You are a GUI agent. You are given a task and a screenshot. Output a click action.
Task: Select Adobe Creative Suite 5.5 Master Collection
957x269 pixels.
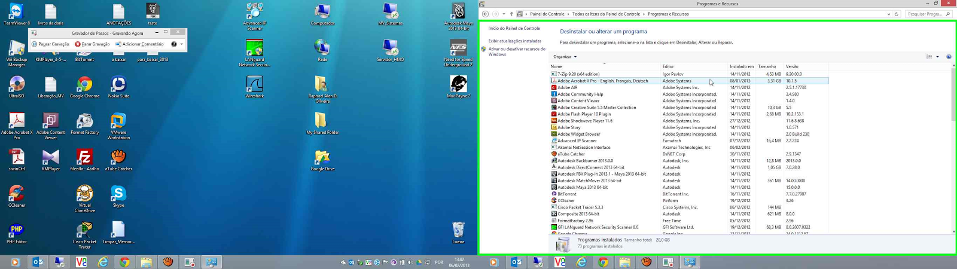coord(689,108)
